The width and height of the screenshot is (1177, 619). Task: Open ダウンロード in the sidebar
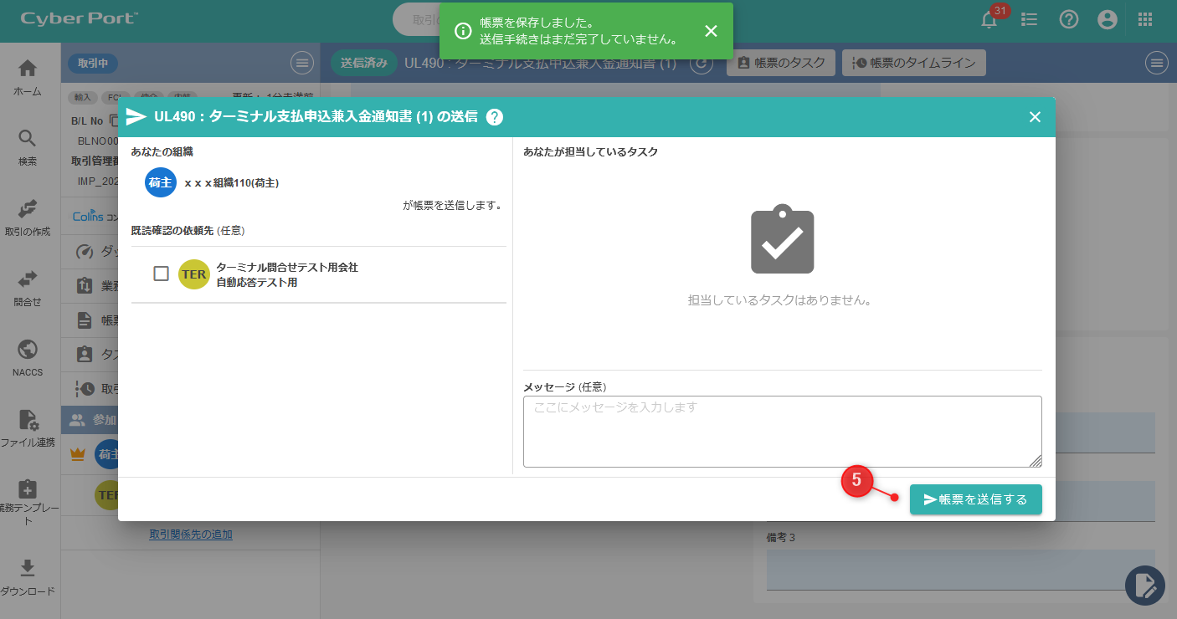click(28, 577)
